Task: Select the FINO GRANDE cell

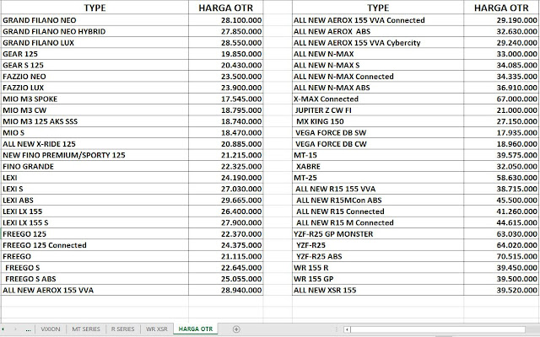Action: tap(94, 167)
